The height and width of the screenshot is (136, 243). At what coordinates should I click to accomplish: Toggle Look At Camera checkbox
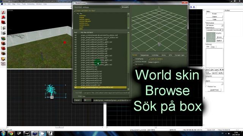149,59
